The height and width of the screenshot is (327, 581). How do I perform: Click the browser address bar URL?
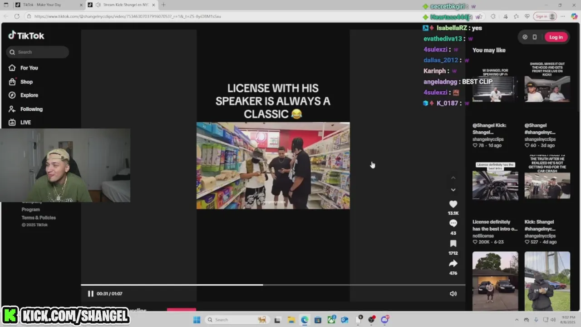tap(128, 16)
